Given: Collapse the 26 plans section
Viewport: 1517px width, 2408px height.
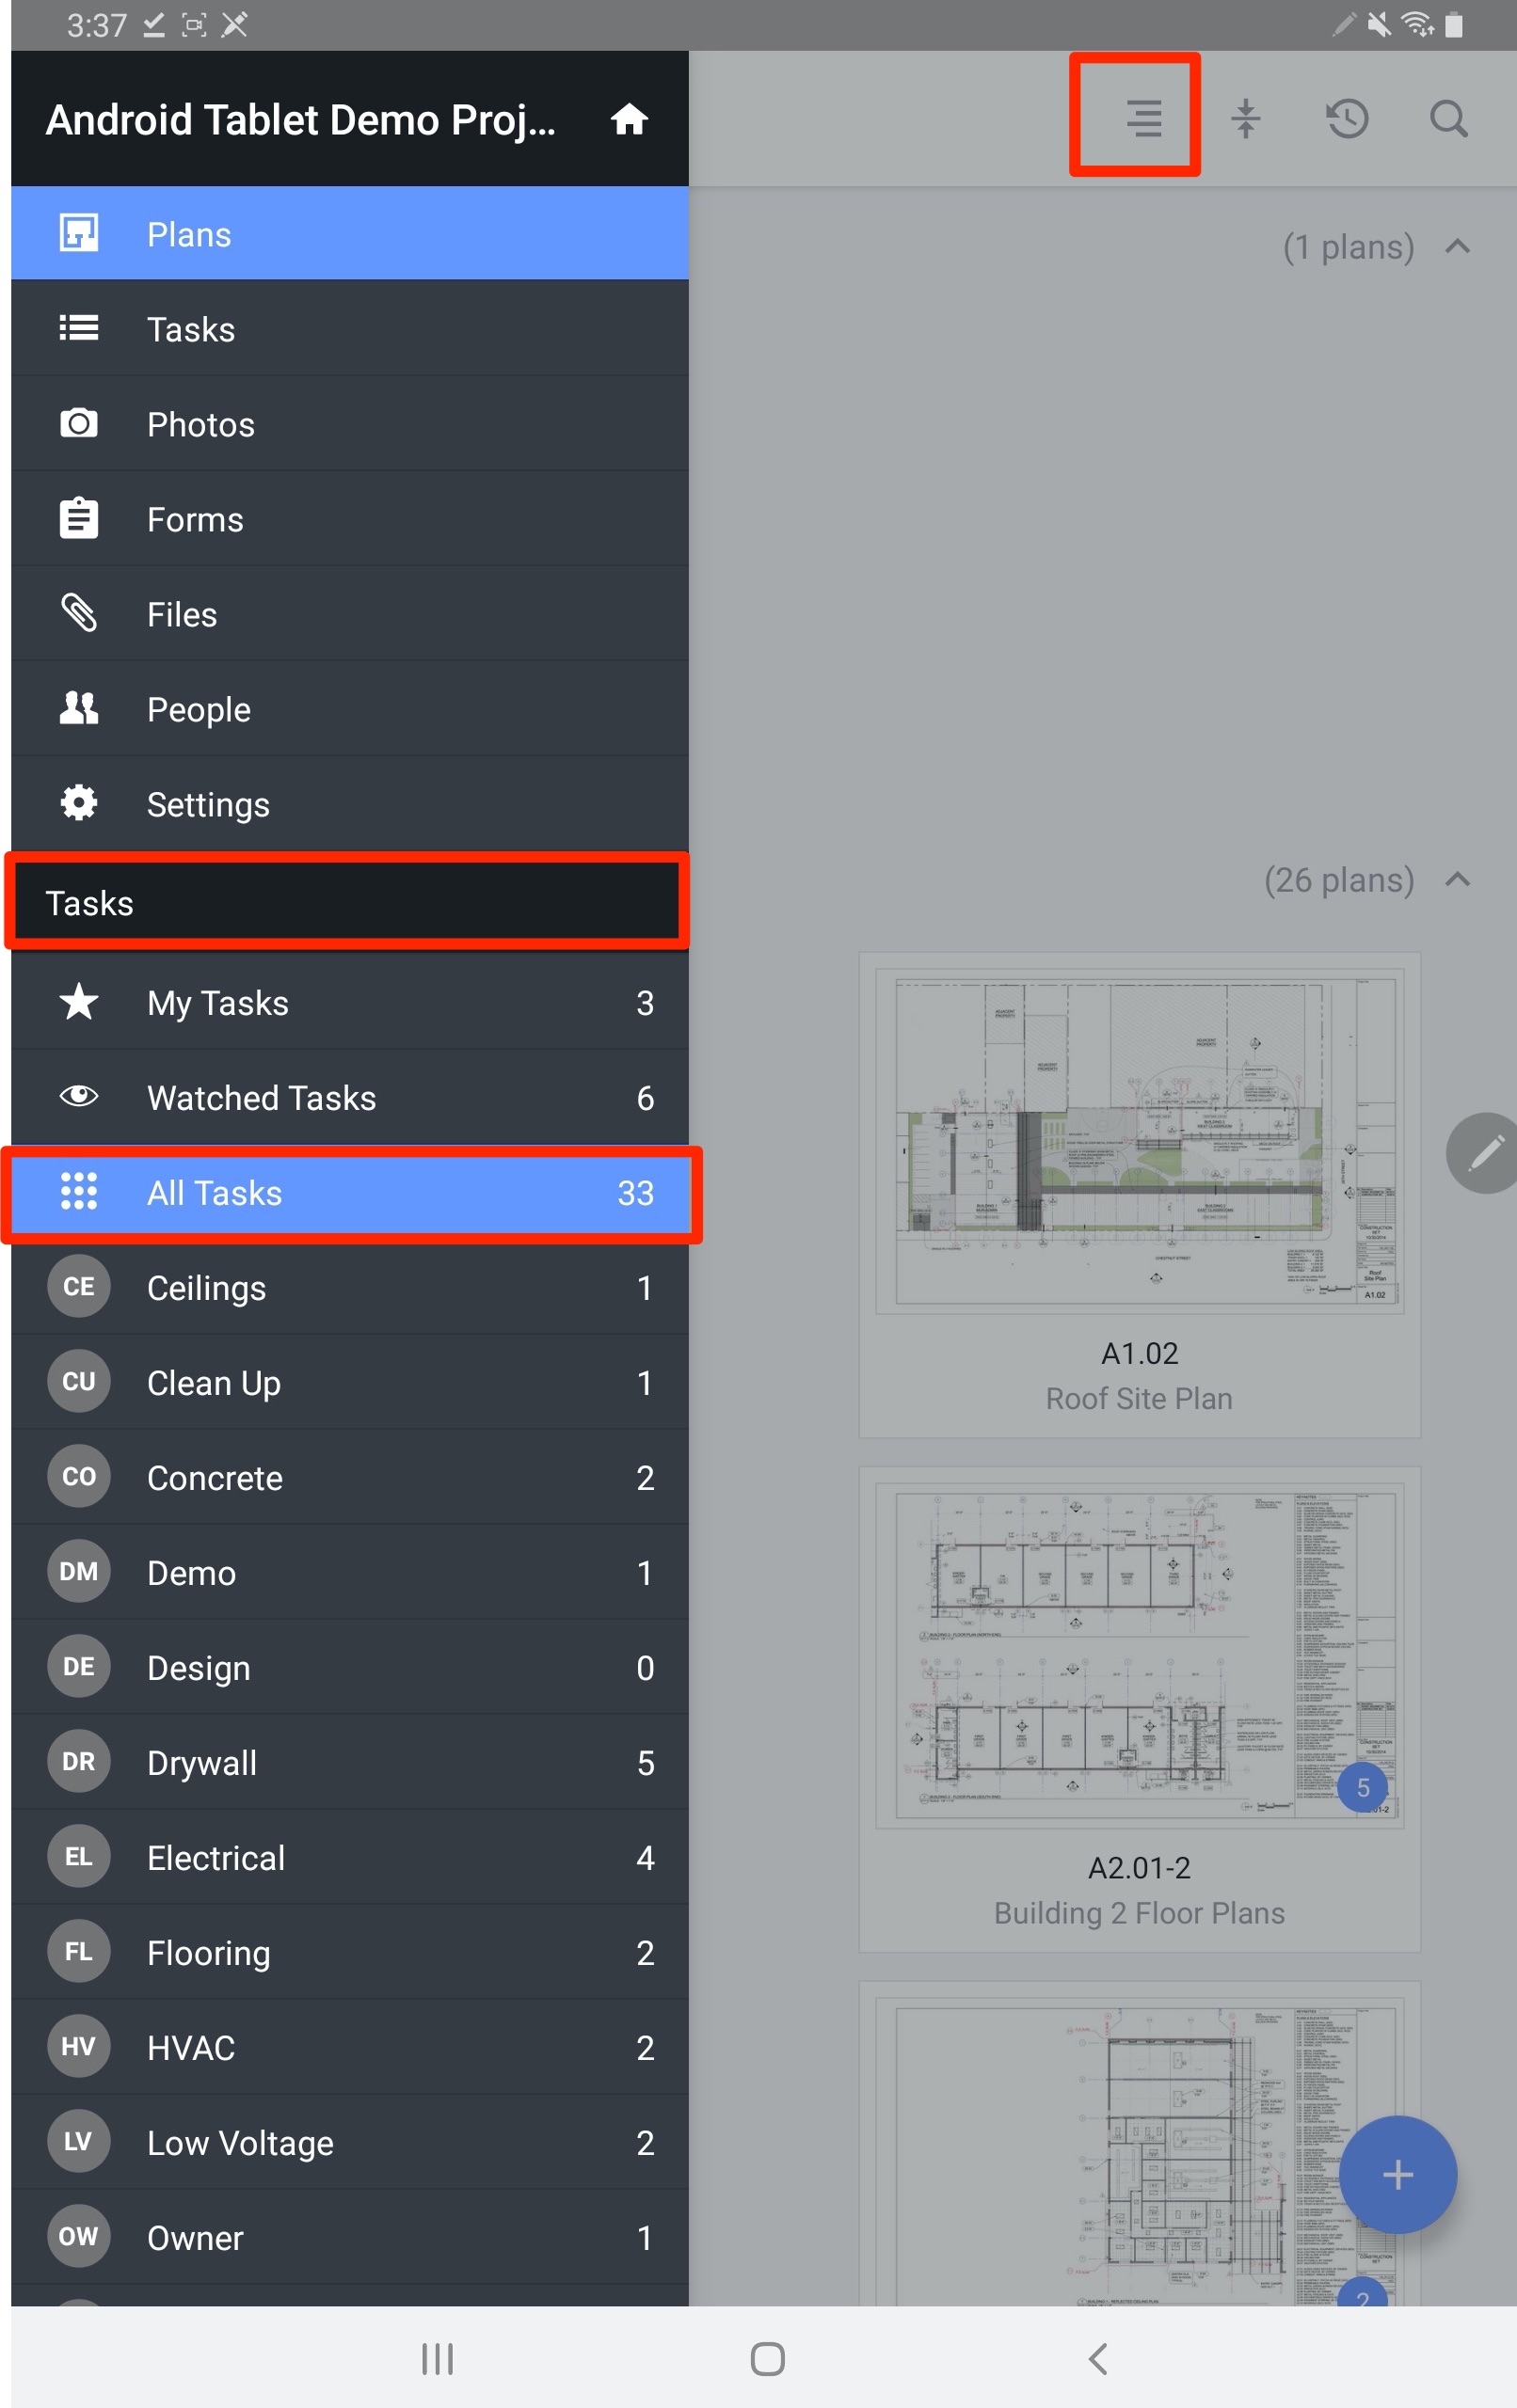Looking at the screenshot, I should (x=1458, y=880).
